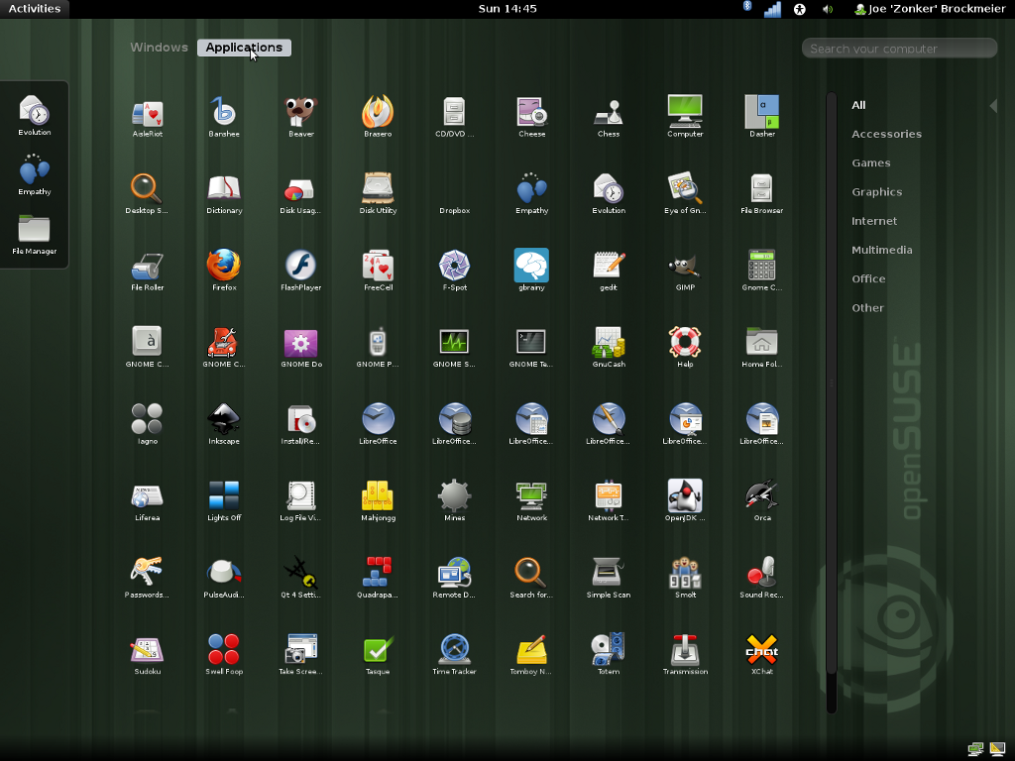The height and width of the screenshot is (761, 1015).
Task: Start the Brasero disc burner
Action: [378, 112]
